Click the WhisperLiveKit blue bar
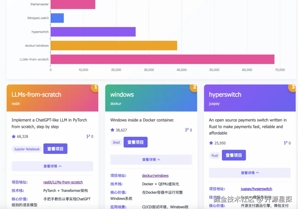 tap(57, 18)
